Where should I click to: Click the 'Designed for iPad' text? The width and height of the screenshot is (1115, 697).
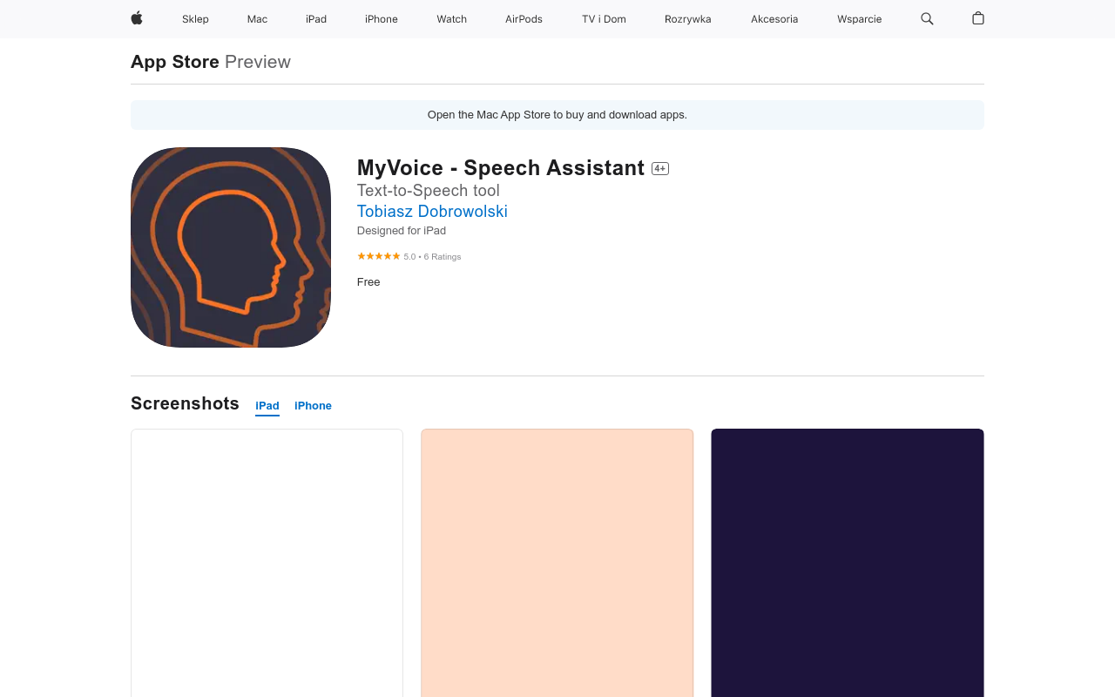(x=402, y=231)
